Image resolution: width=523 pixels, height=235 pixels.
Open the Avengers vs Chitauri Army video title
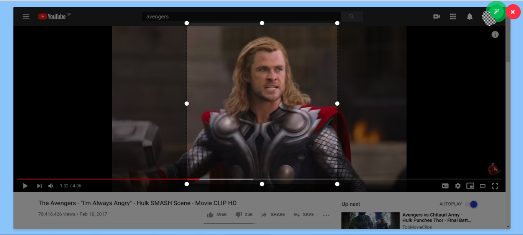[x=436, y=217]
